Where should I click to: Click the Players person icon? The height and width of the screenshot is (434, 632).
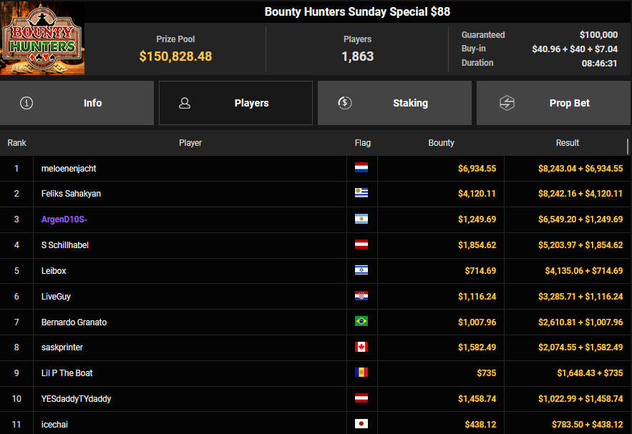point(185,103)
